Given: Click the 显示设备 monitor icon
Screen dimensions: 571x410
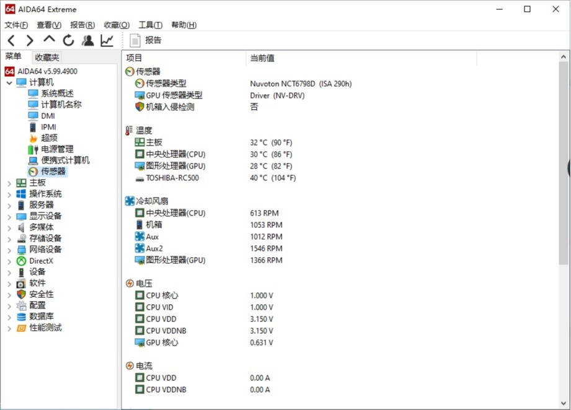Looking at the screenshot, I should tap(22, 217).
